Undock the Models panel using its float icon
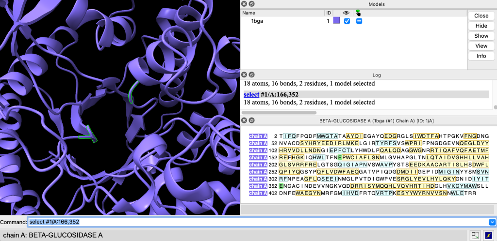The width and height of the screenshot is (497, 241). 251,4
